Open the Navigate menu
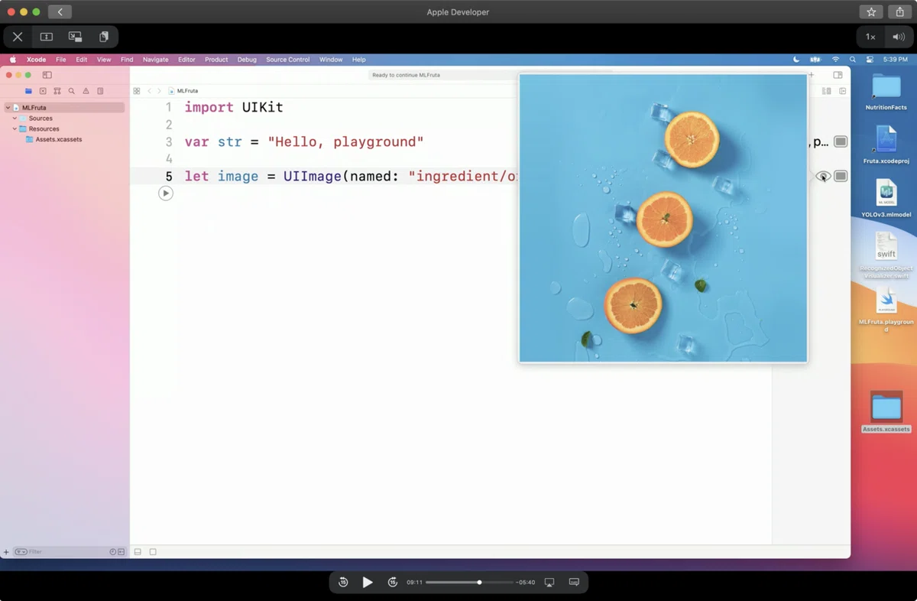This screenshot has height=601, width=917. (156, 60)
